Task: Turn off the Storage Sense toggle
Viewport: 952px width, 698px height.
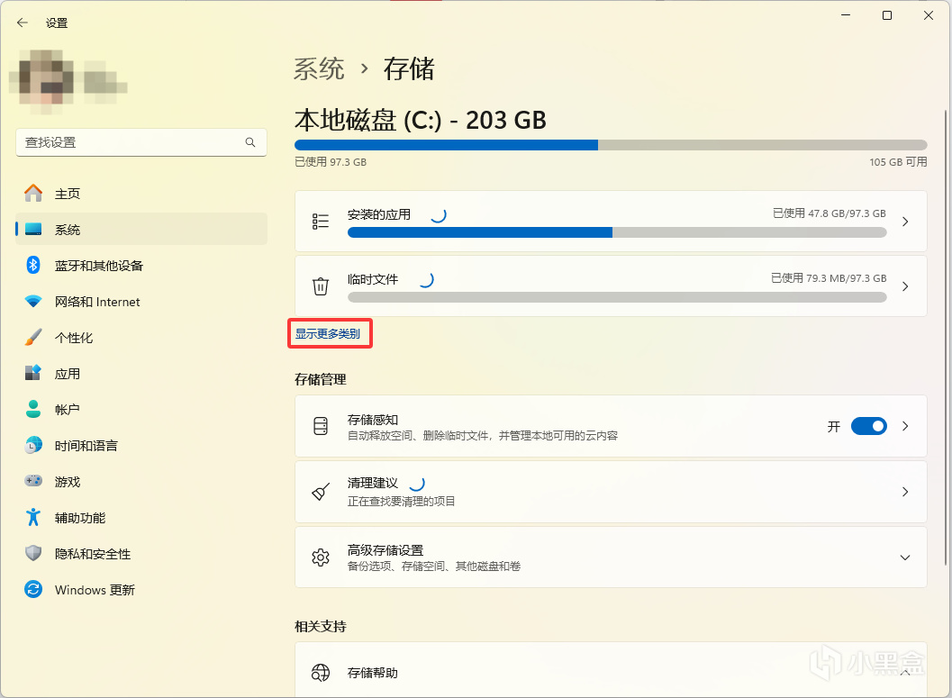Action: click(x=868, y=426)
